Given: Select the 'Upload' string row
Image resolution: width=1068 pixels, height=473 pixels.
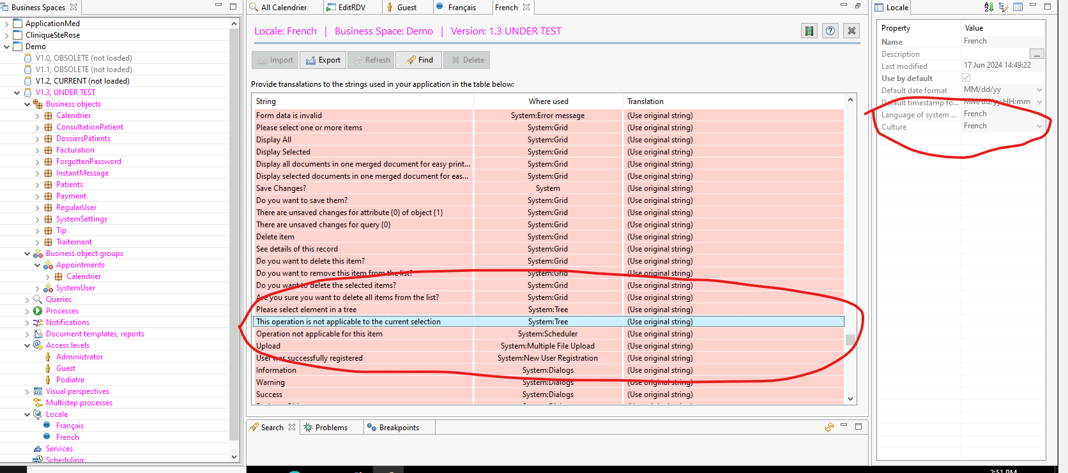Looking at the screenshot, I should pyautogui.click(x=549, y=346).
